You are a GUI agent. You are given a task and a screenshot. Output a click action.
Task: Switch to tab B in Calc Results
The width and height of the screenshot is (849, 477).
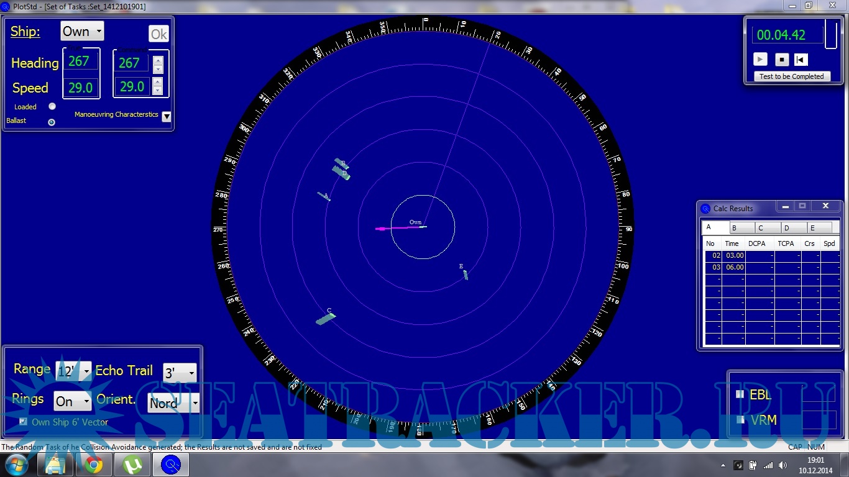point(741,228)
